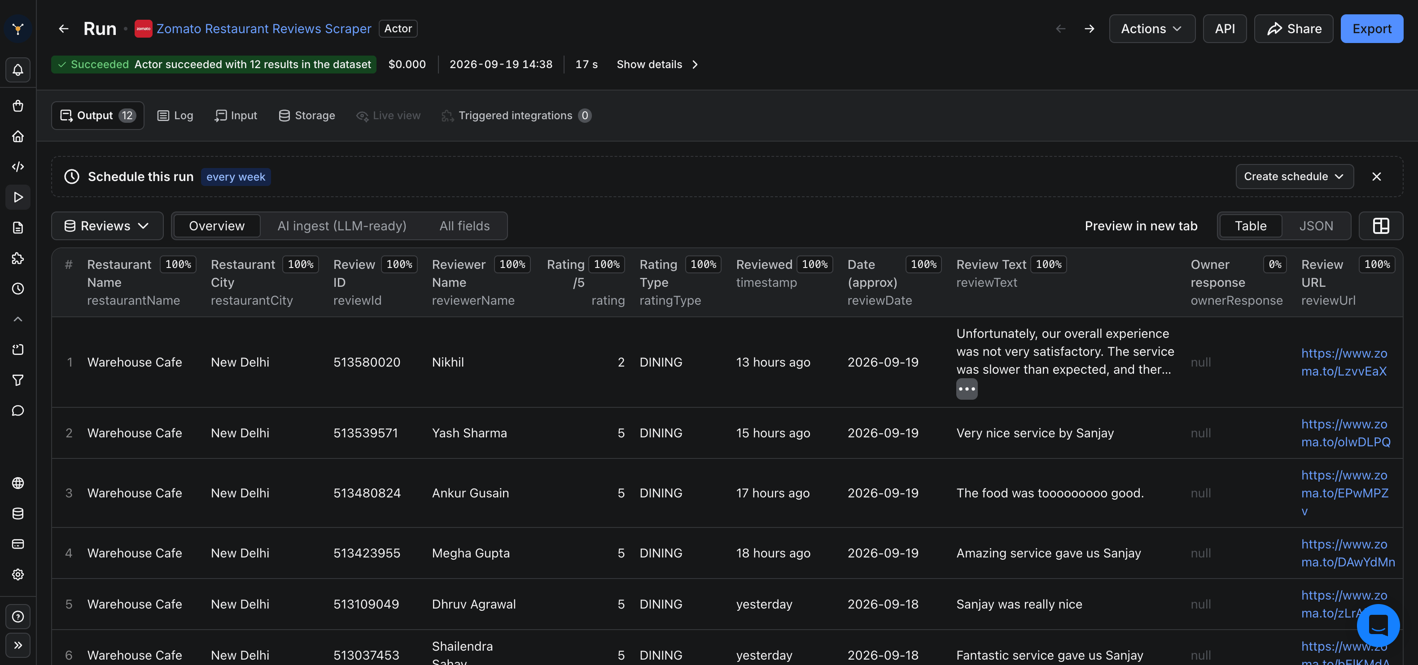Open Proxy globe icon in sidebar

pos(18,483)
